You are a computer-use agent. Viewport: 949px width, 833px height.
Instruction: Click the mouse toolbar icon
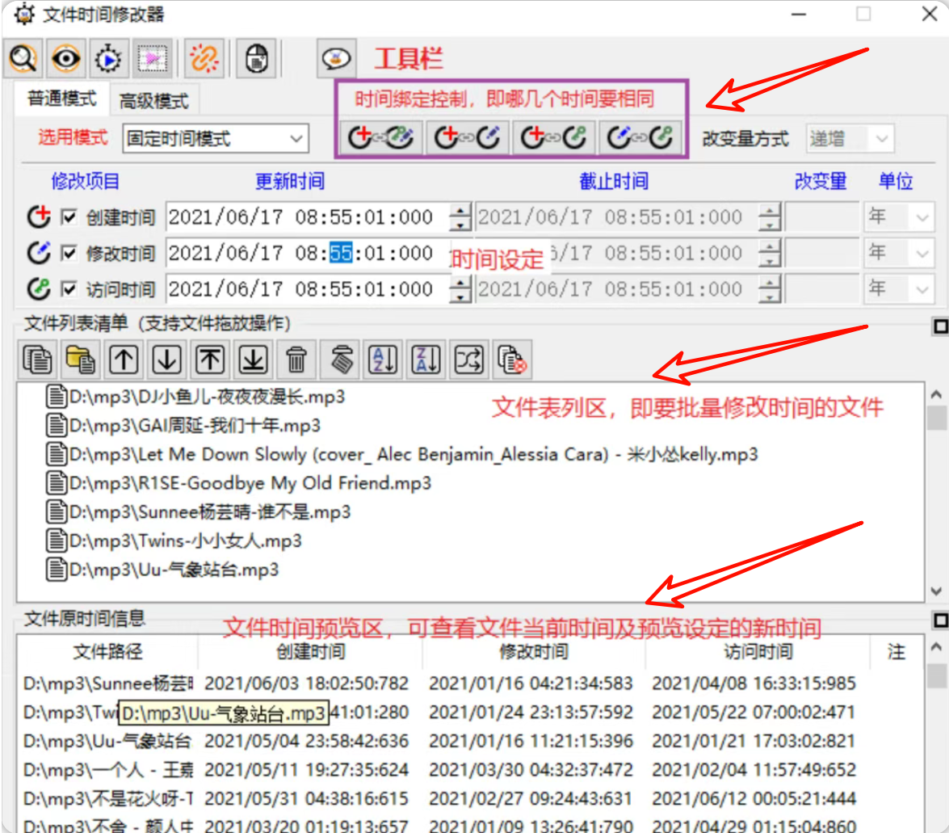[257, 59]
